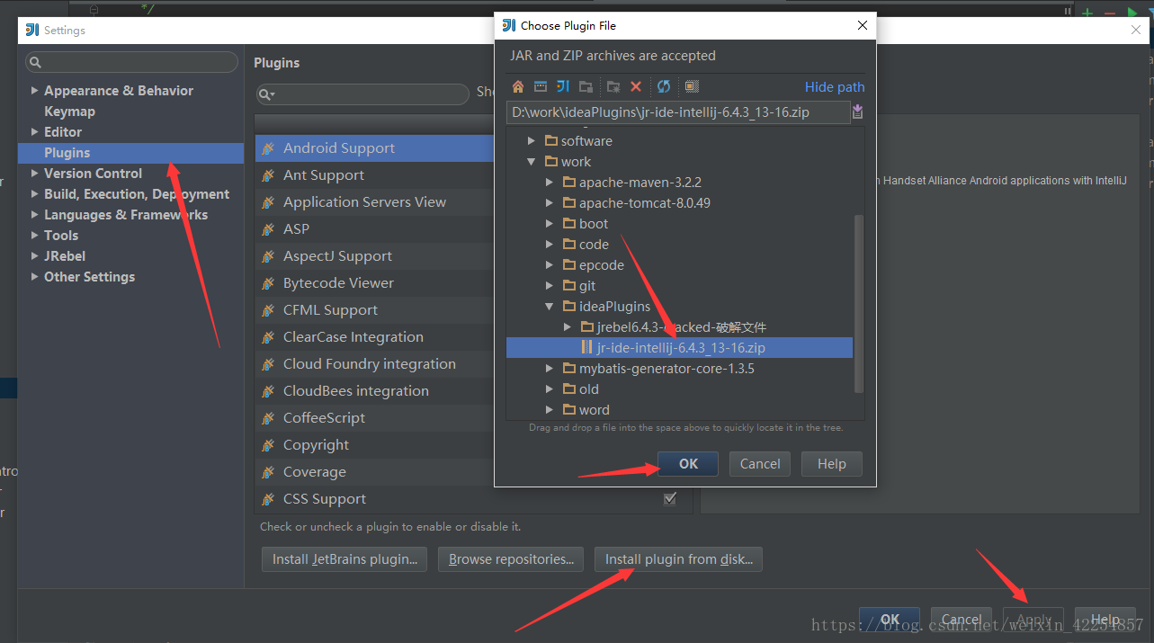Expand the Languages & Frameworks settings group

pos(34,215)
